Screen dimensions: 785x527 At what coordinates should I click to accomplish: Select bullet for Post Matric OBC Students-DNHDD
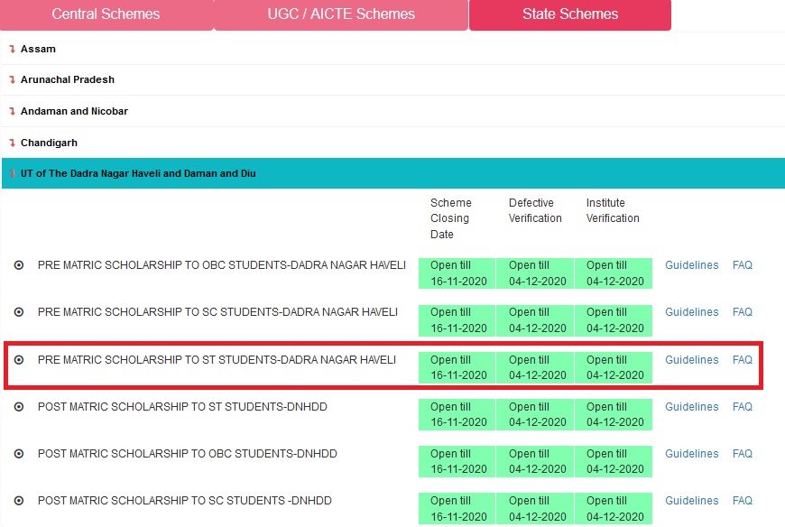19,454
